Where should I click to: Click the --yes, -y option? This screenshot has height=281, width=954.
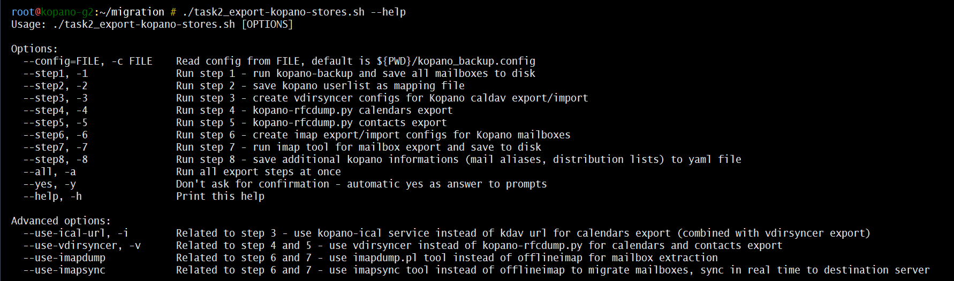[x=49, y=184]
